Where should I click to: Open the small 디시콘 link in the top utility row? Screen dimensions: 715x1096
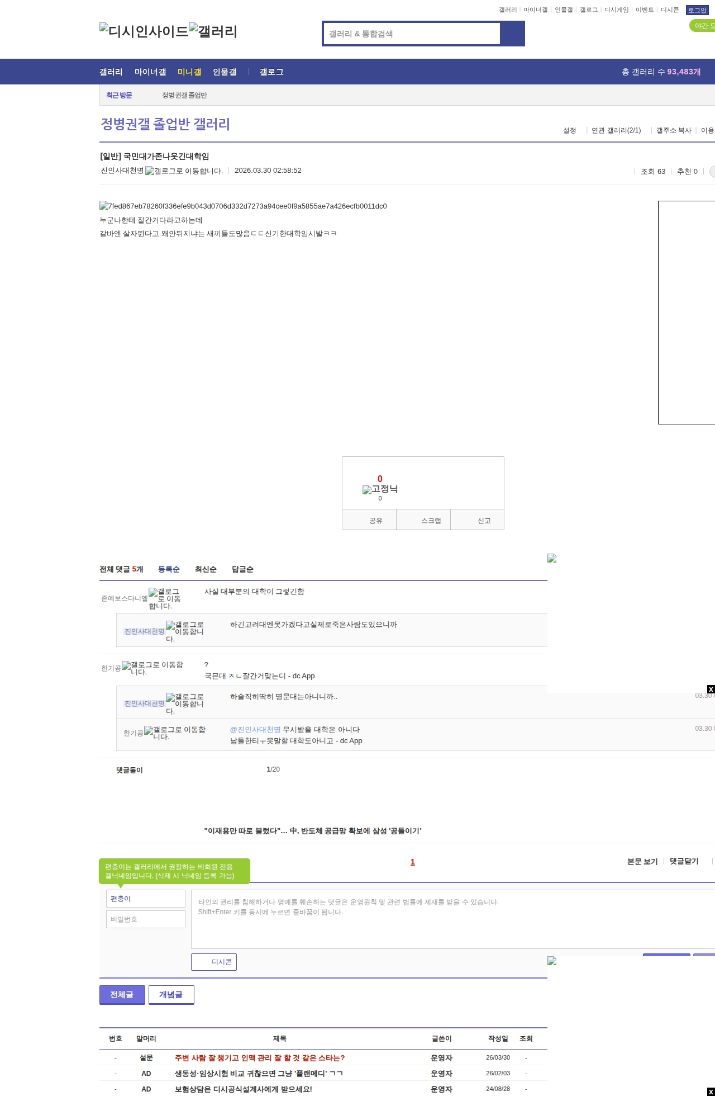click(x=670, y=10)
